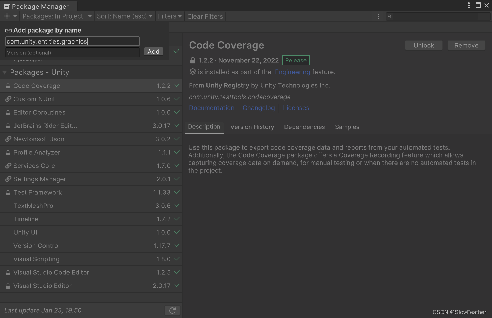Click installed checkmark on Visual Scripting row
Image resolution: width=492 pixels, height=318 pixels.
[x=177, y=259]
